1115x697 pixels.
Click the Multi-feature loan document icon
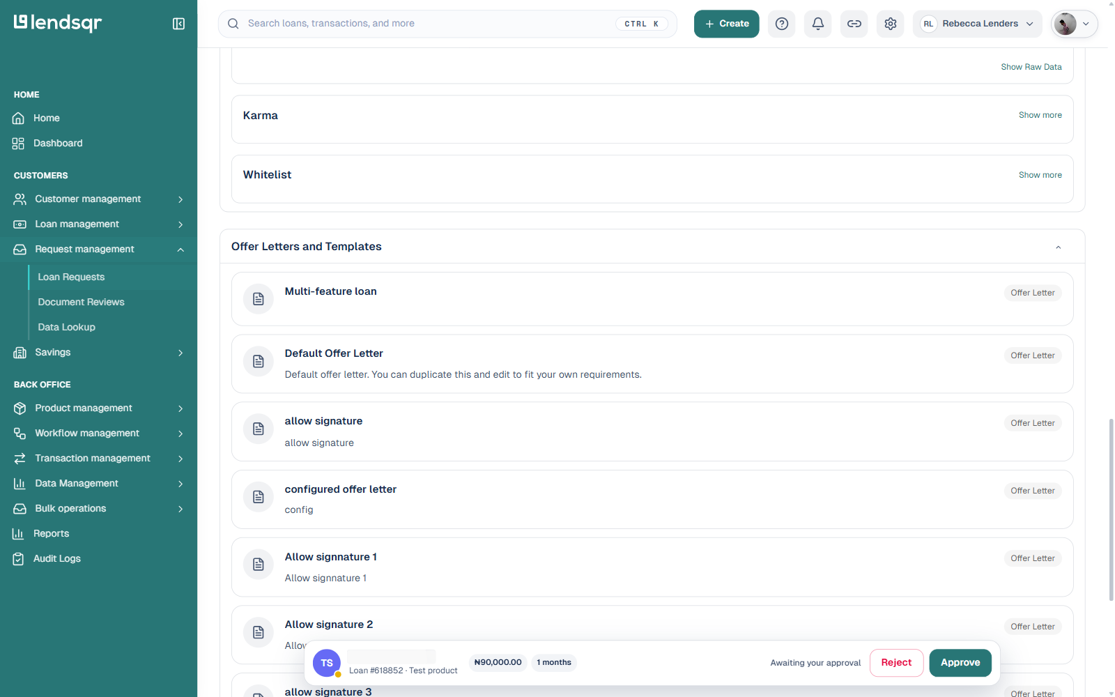coord(259,299)
